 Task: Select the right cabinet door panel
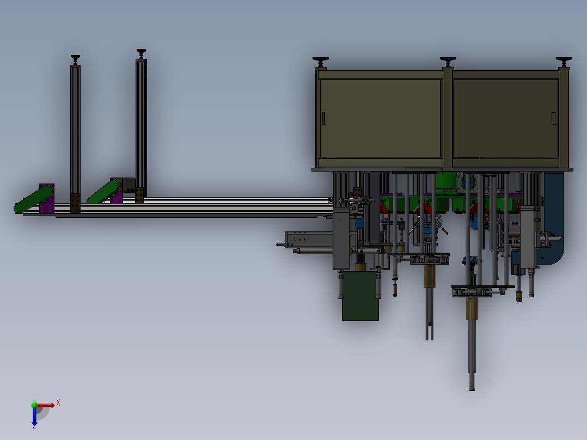(x=505, y=118)
